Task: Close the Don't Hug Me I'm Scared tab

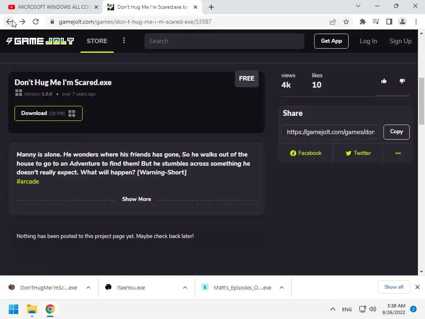Action: (195, 7)
